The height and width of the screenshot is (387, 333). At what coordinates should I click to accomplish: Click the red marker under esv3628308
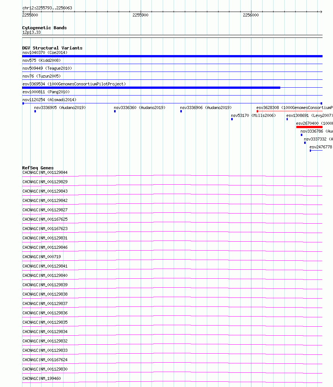[257, 111]
